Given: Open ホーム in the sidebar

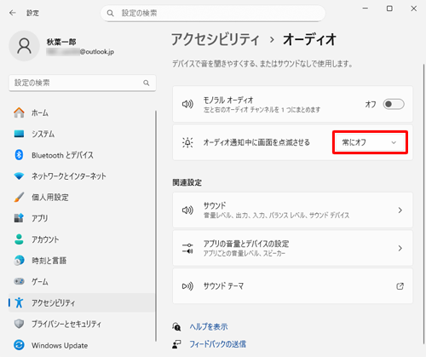Looking at the screenshot, I should 82,112.
